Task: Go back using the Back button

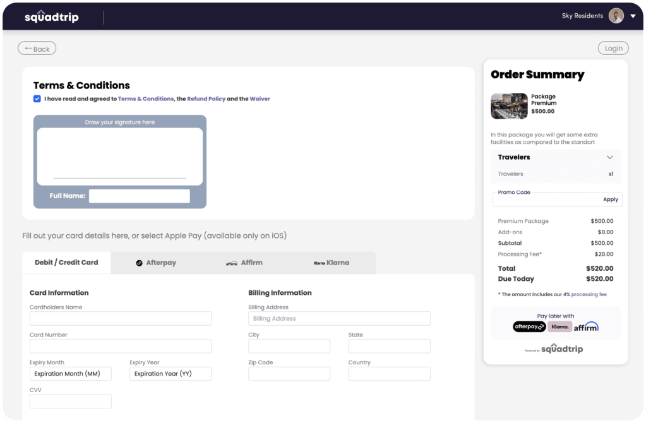Action: [x=37, y=49]
